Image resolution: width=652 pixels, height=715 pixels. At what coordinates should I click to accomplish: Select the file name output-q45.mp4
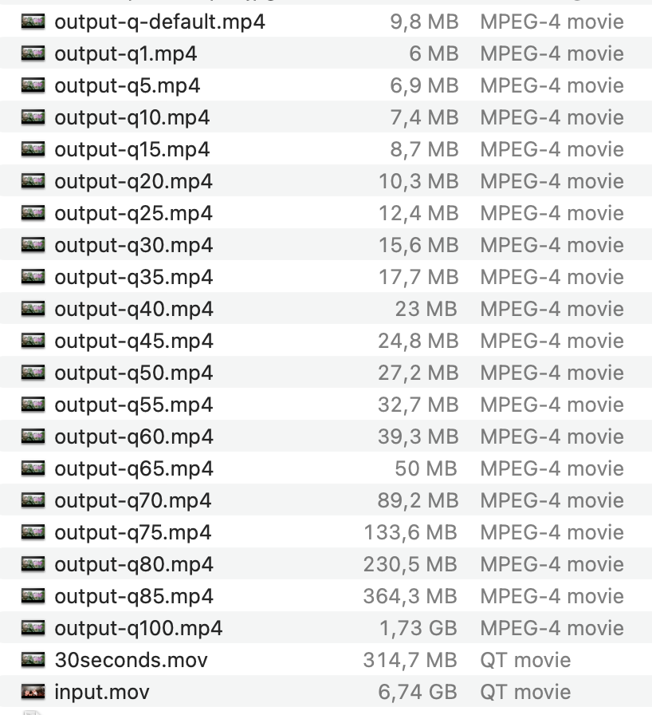133,341
